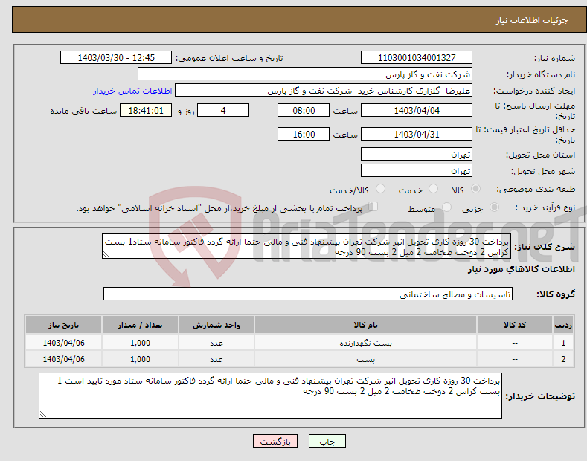
Task: Click unit عدد in row 1
Action: click(x=216, y=343)
